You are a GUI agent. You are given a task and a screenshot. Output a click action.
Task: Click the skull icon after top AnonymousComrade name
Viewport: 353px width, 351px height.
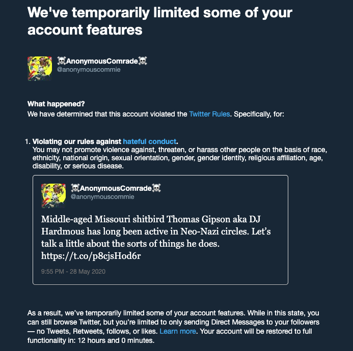pos(143,61)
